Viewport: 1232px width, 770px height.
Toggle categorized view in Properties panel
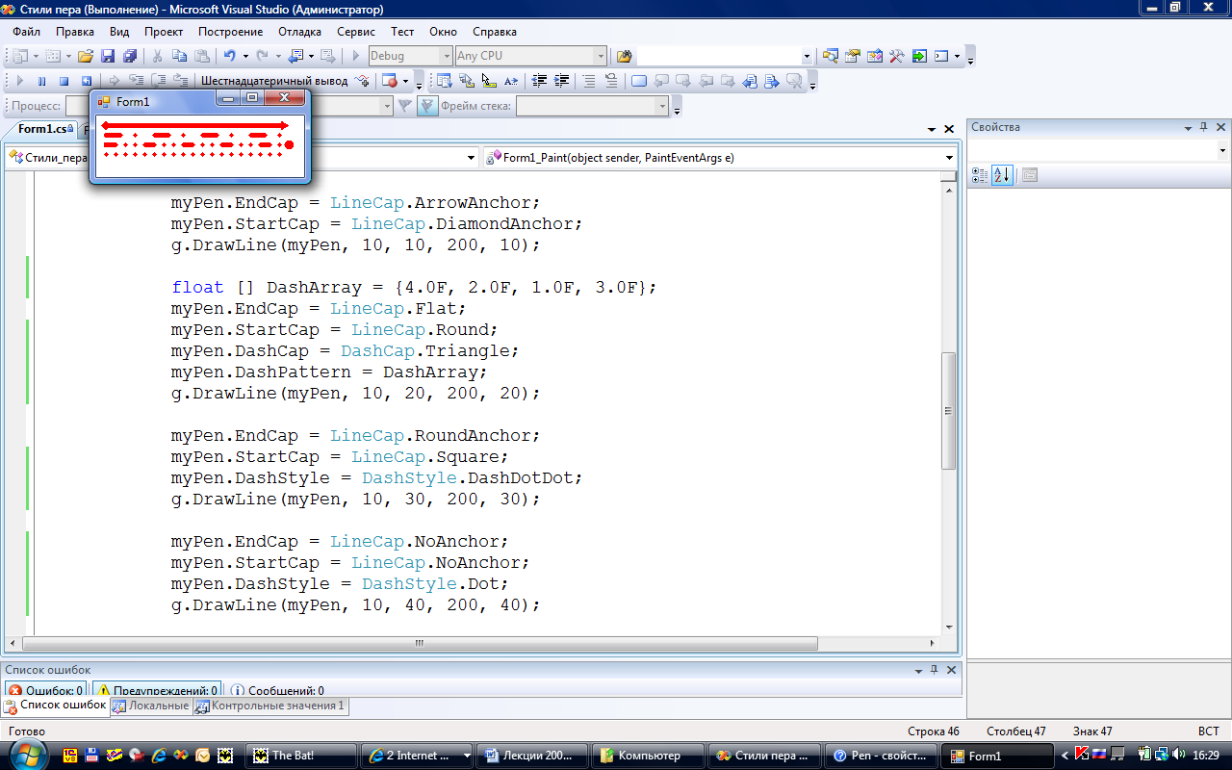(x=980, y=174)
